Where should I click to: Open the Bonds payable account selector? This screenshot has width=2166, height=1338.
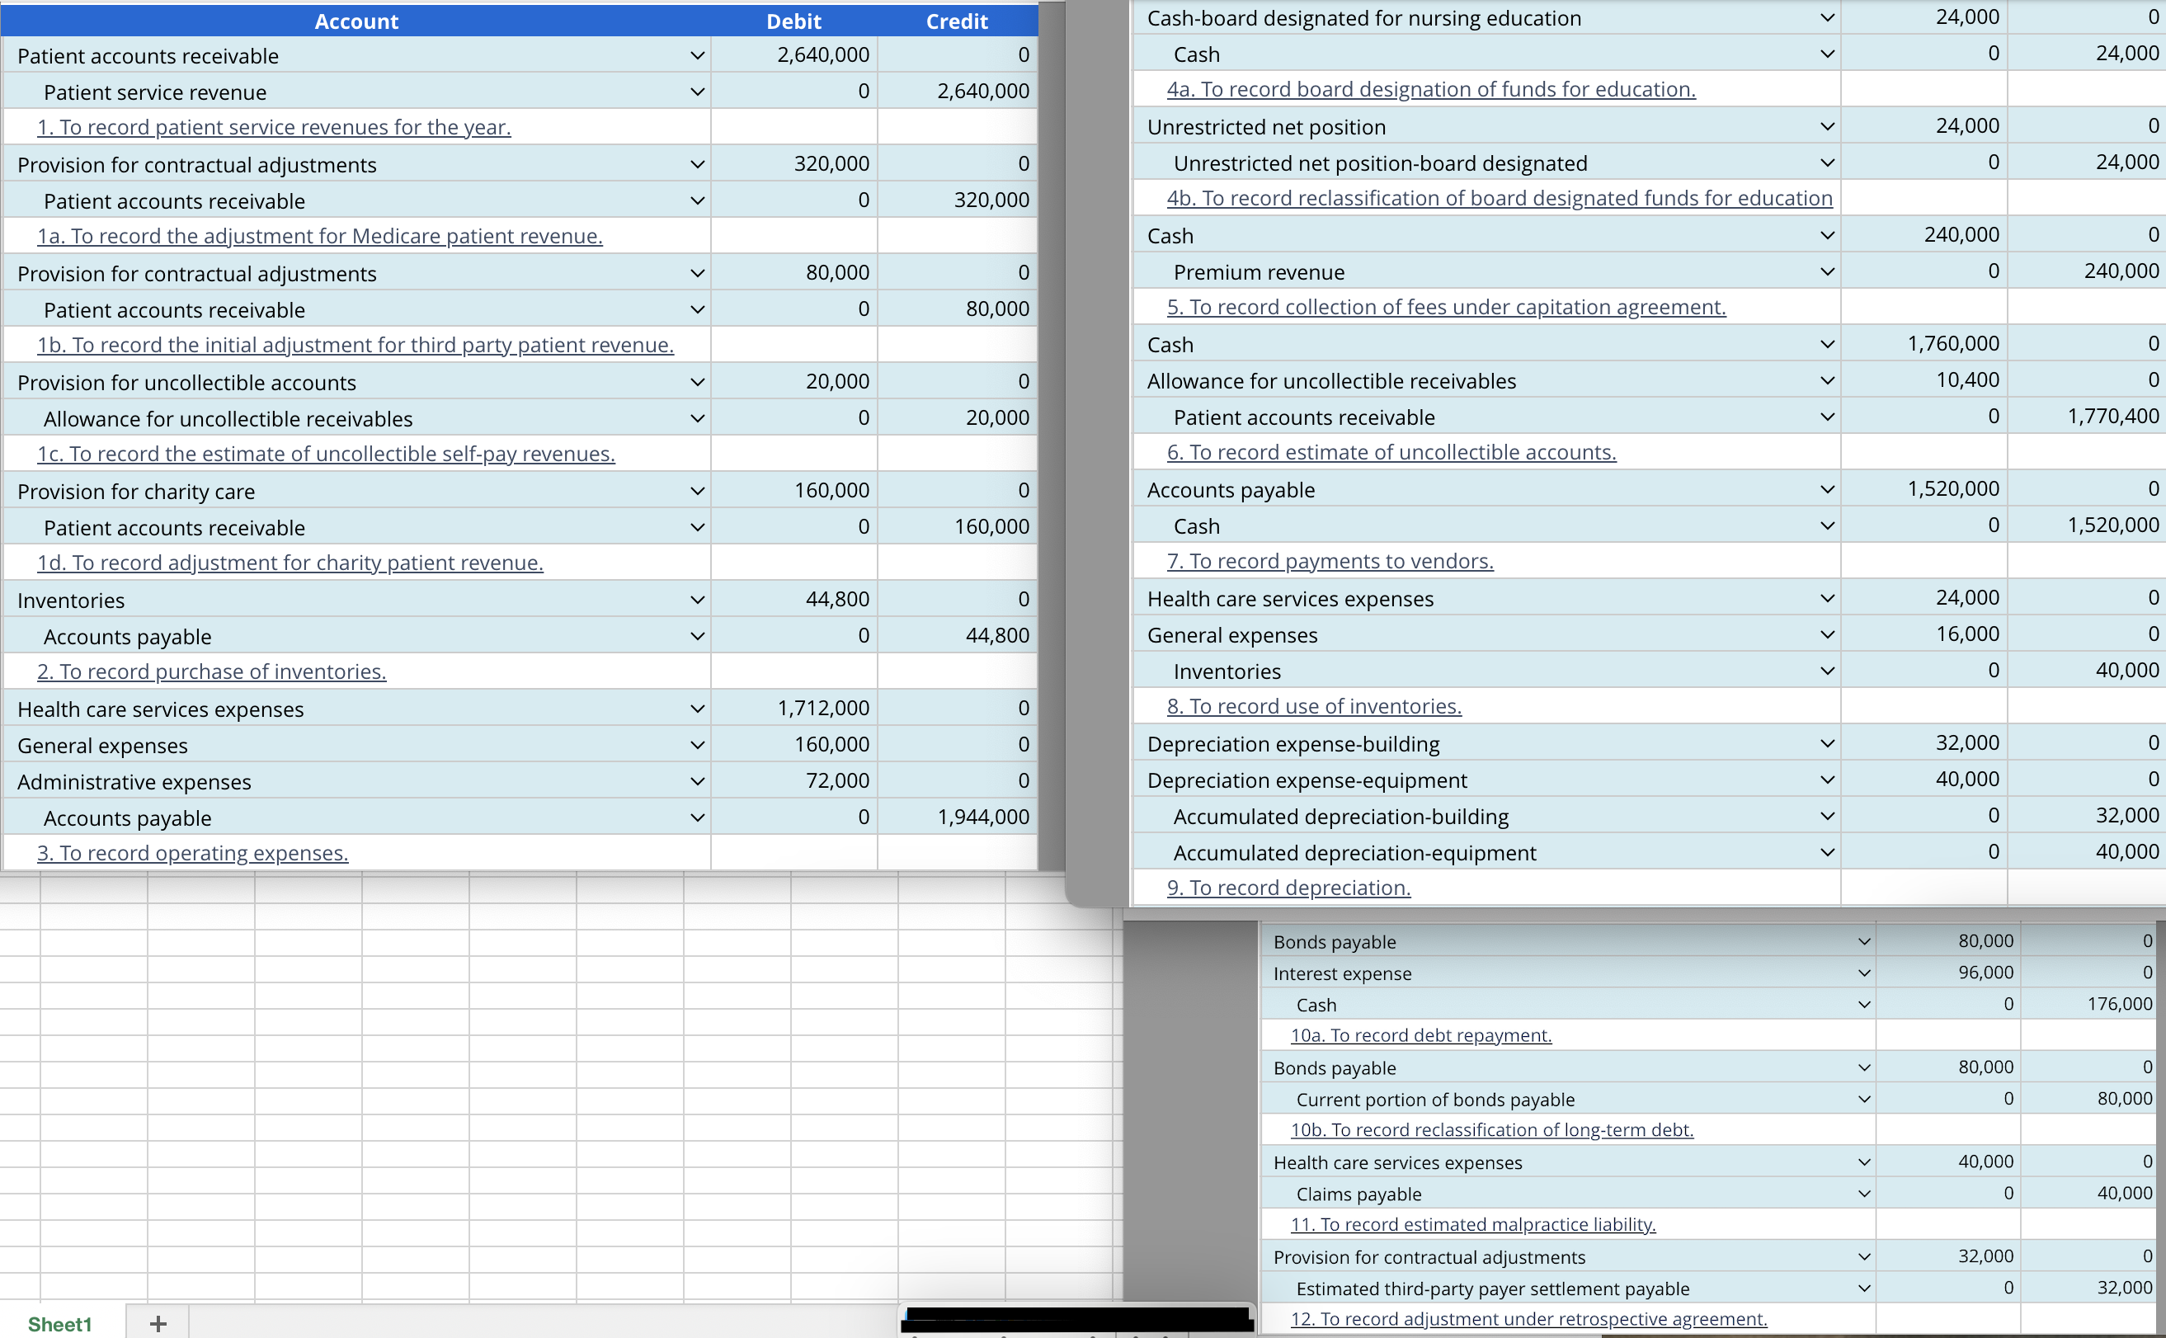1863,940
